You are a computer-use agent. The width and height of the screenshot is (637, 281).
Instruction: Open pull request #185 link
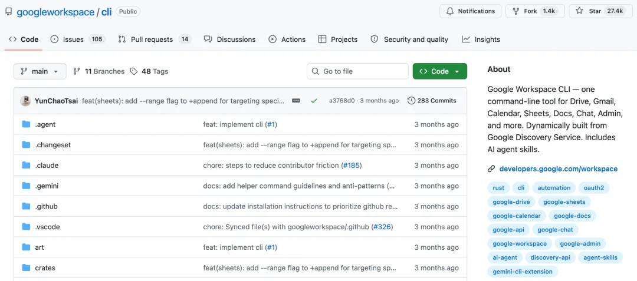pos(352,166)
